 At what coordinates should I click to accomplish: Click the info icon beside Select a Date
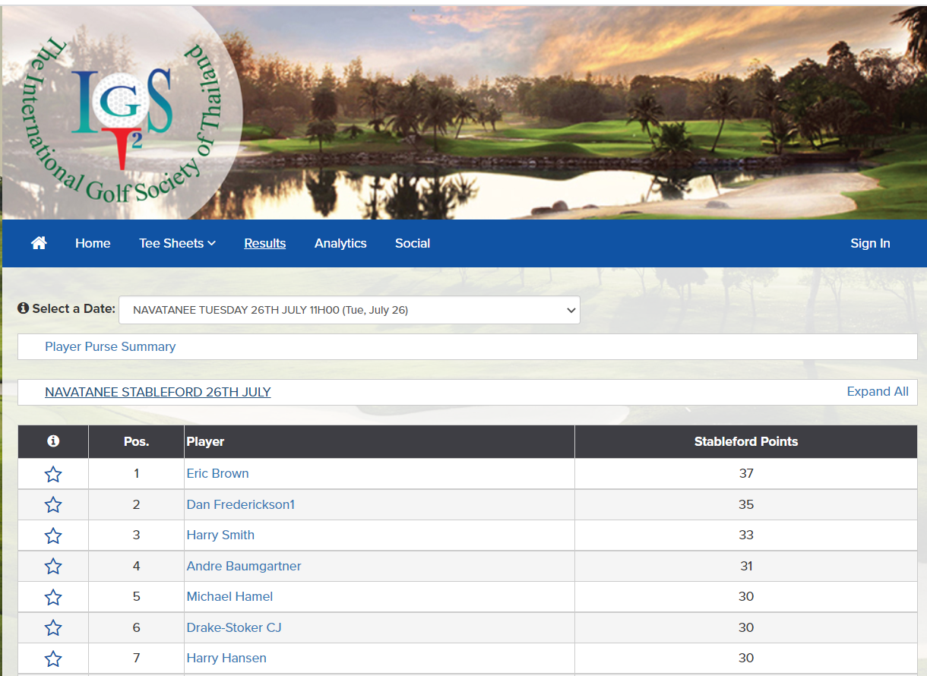tap(24, 308)
